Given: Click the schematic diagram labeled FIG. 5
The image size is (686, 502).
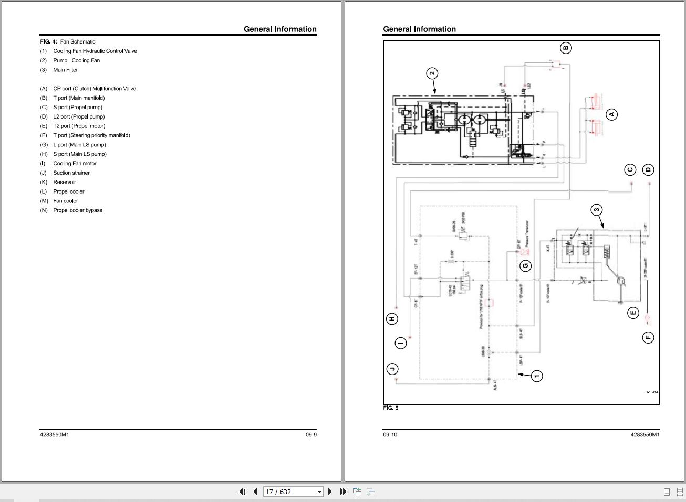Looking at the screenshot, I should (521, 222).
